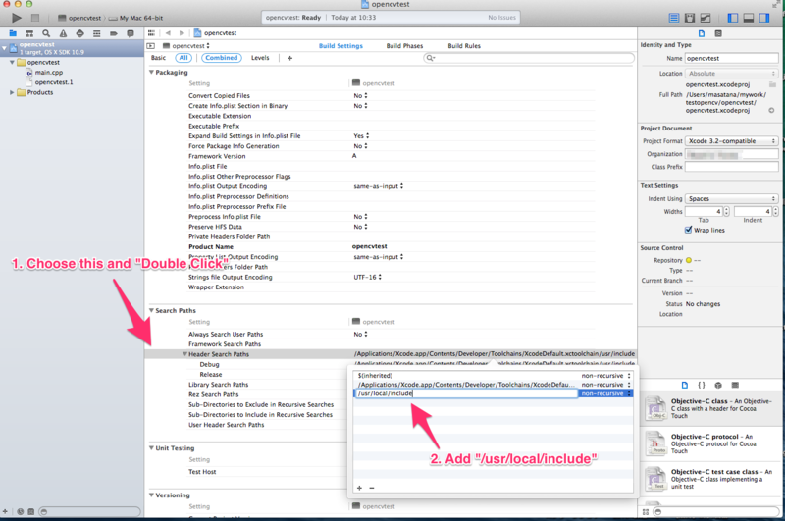The height and width of the screenshot is (521, 785).
Task: Go back in editor history
Action: (x=168, y=33)
